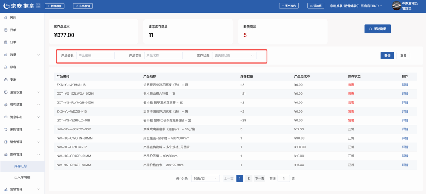Focus the 产品编码 input field
This screenshot has width=426, height=194.
pos(95,56)
